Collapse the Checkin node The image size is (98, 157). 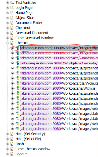tap(8, 43)
